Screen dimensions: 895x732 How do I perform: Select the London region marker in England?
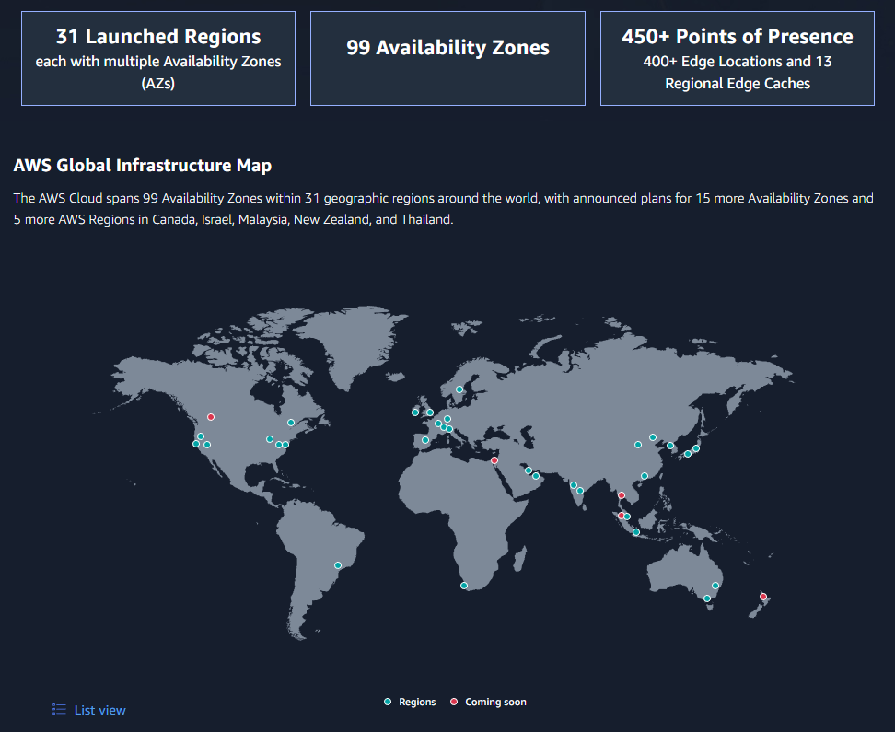click(x=430, y=412)
